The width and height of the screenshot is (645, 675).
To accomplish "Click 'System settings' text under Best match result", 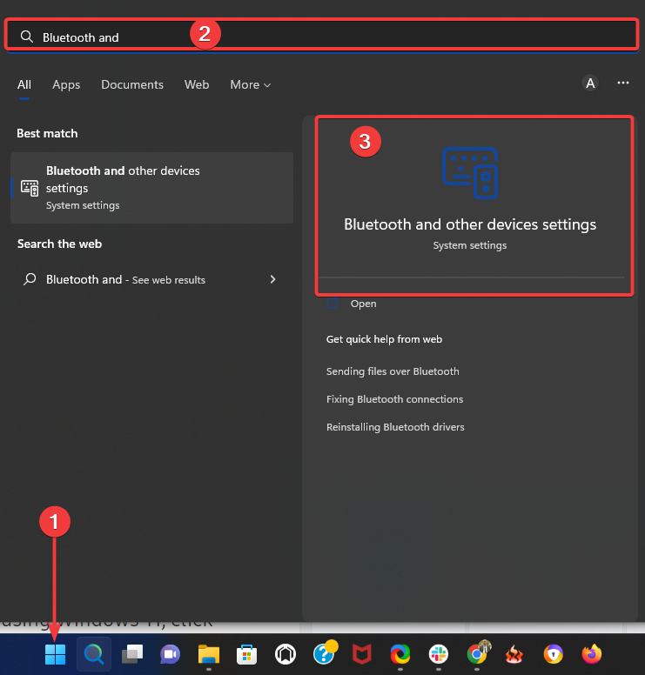I will [83, 205].
